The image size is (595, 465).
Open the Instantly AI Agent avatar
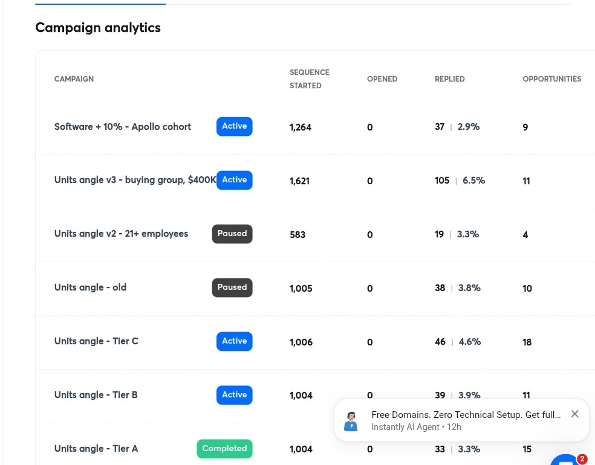coord(351,421)
